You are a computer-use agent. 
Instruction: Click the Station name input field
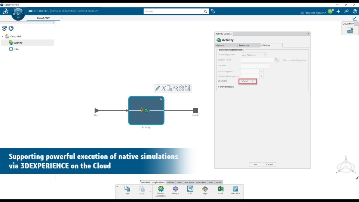[x=258, y=60]
